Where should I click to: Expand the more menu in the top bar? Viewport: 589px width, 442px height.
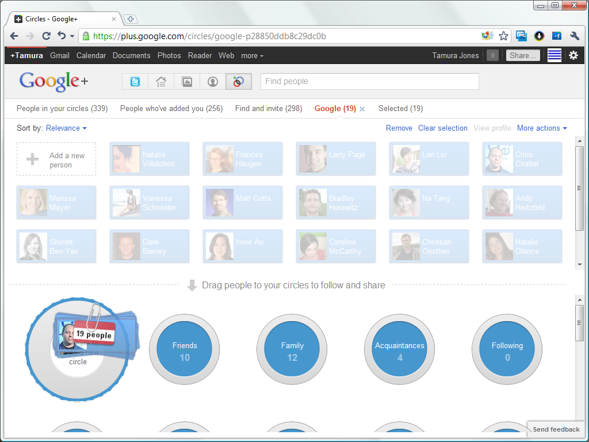pos(253,55)
